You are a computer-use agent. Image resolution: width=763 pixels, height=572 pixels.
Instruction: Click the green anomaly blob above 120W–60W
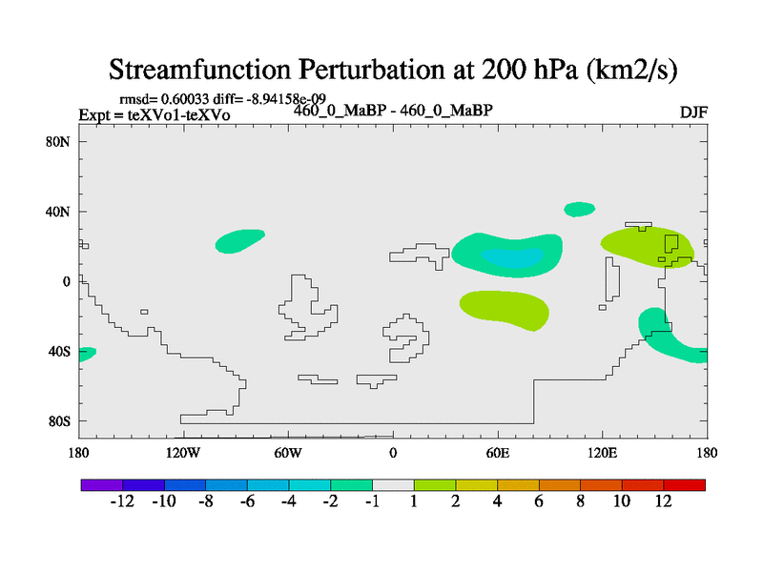239,241
